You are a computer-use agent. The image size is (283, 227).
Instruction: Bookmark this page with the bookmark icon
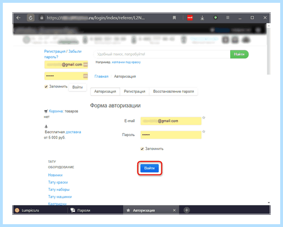pyautogui.click(x=174, y=17)
